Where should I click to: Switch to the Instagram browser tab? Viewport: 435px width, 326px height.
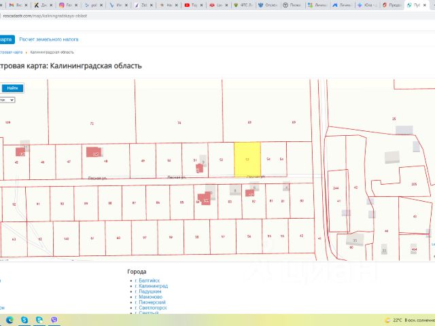tap(65, 5)
